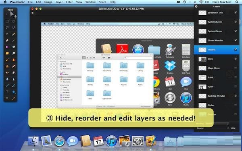
Task: Open the Share menu
Action: (102, 2)
